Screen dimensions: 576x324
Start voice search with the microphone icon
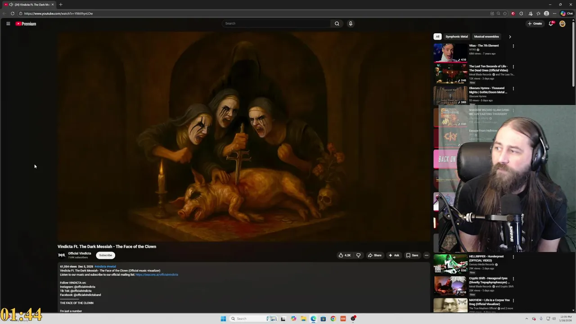(351, 23)
